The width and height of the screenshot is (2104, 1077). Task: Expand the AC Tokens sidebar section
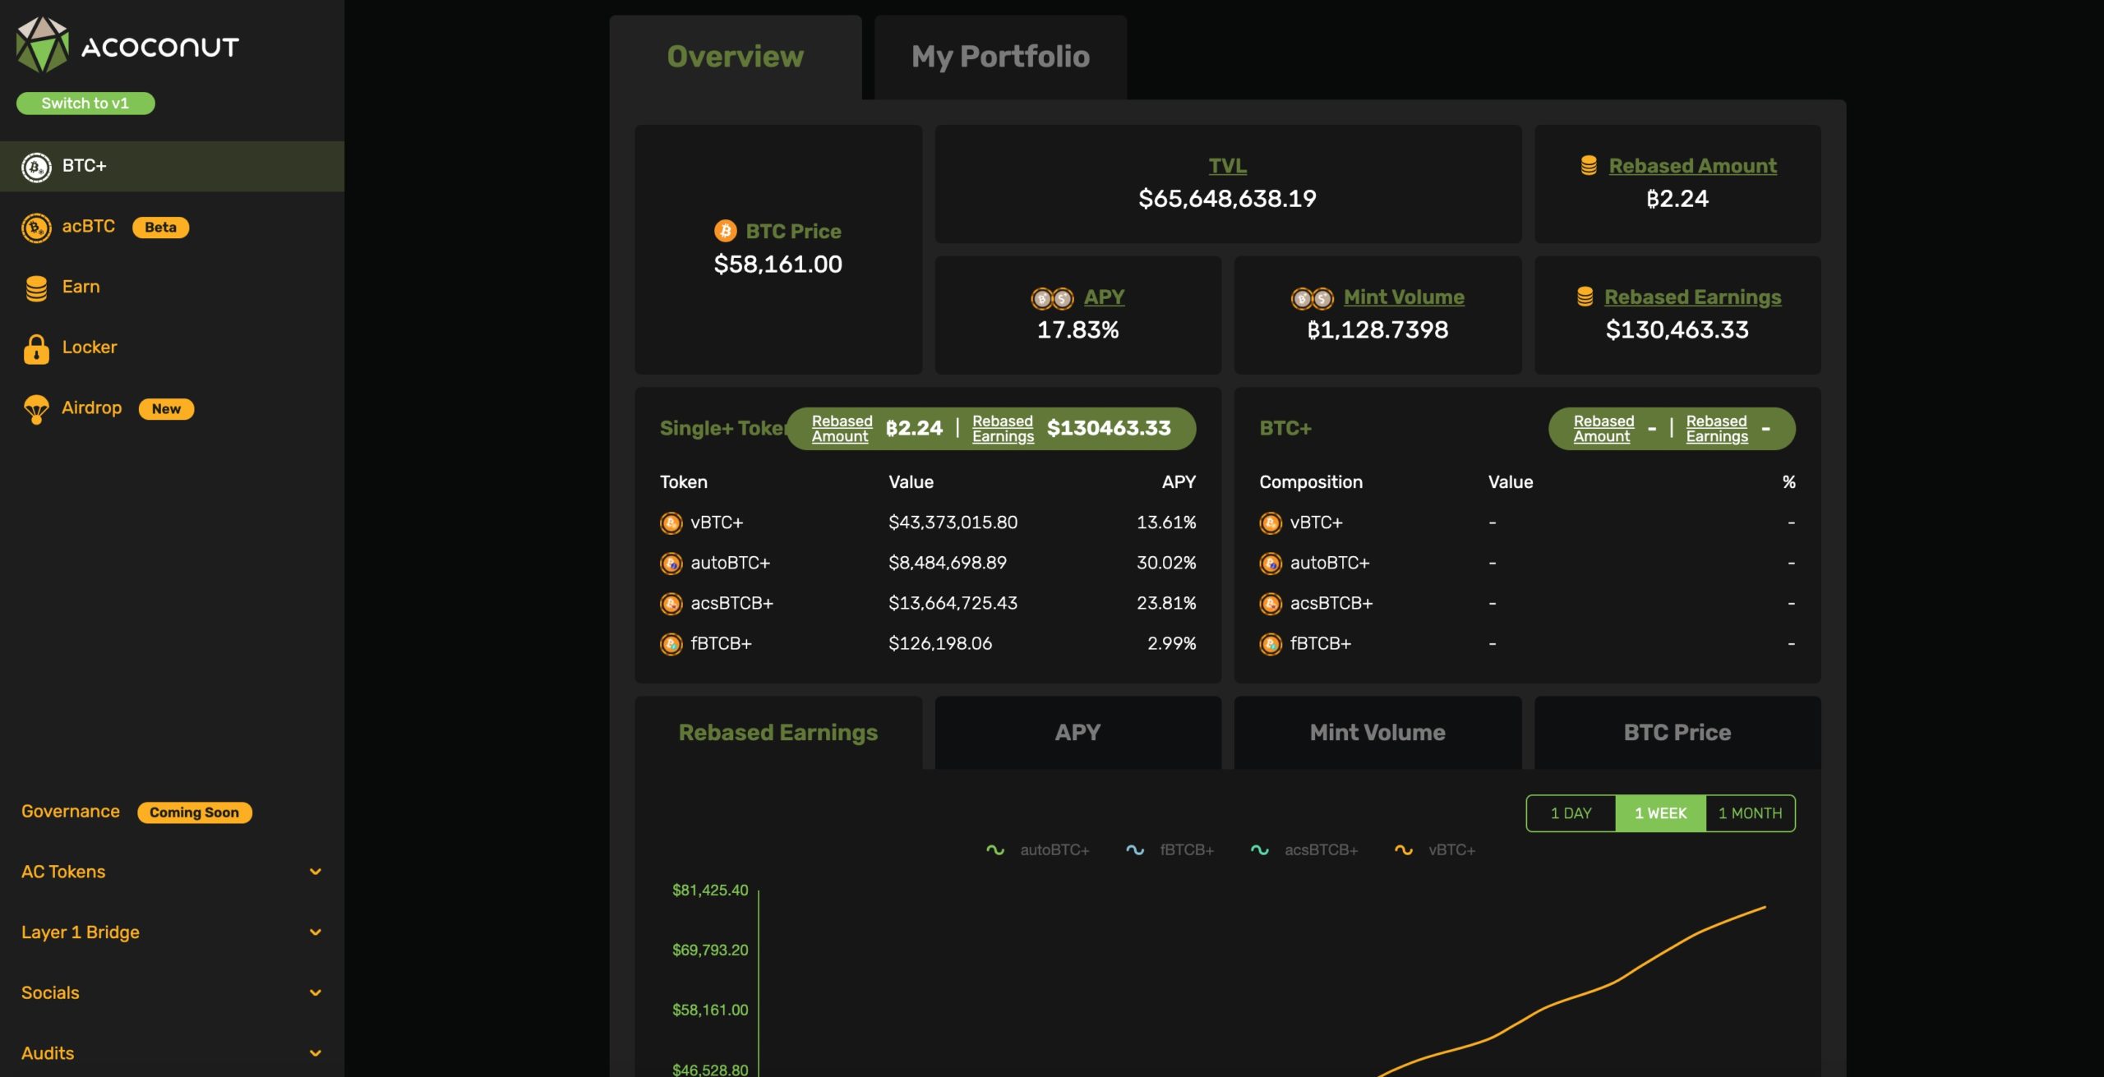pyautogui.click(x=315, y=872)
